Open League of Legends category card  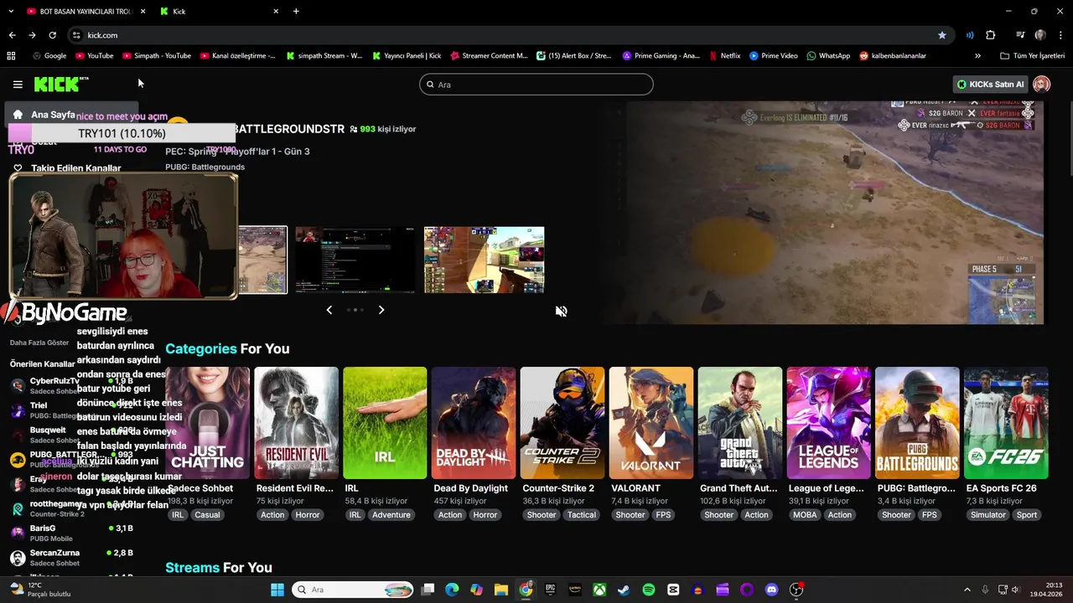829,423
